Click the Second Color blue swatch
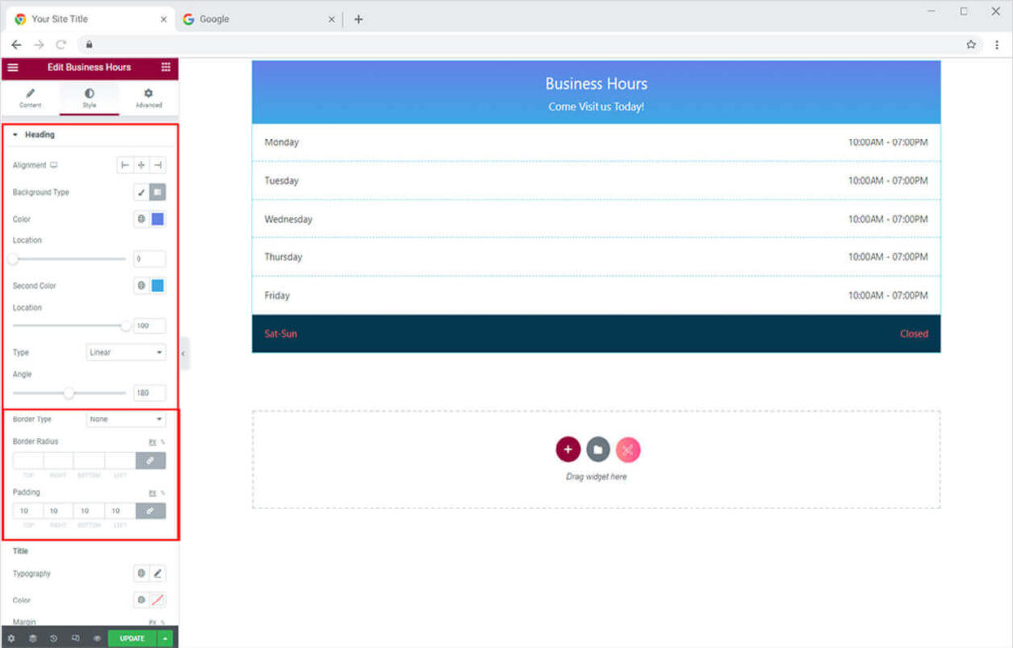 [x=158, y=286]
